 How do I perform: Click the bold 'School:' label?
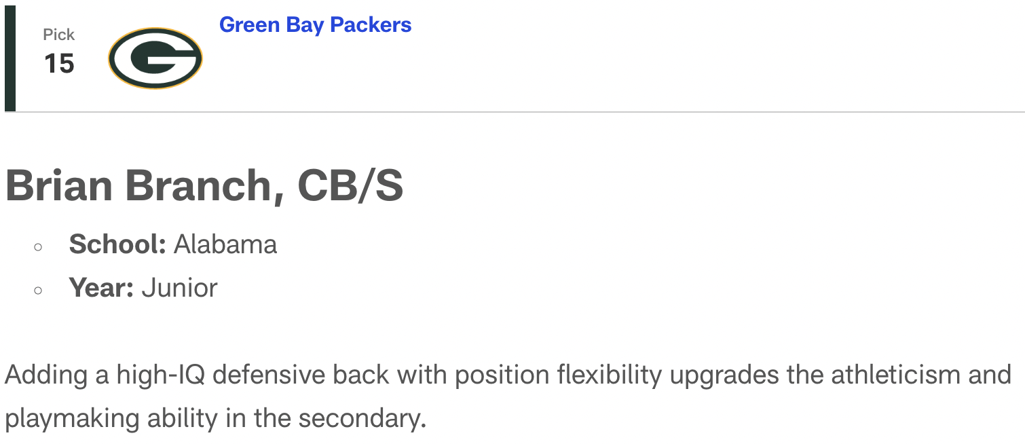[x=117, y=244]
